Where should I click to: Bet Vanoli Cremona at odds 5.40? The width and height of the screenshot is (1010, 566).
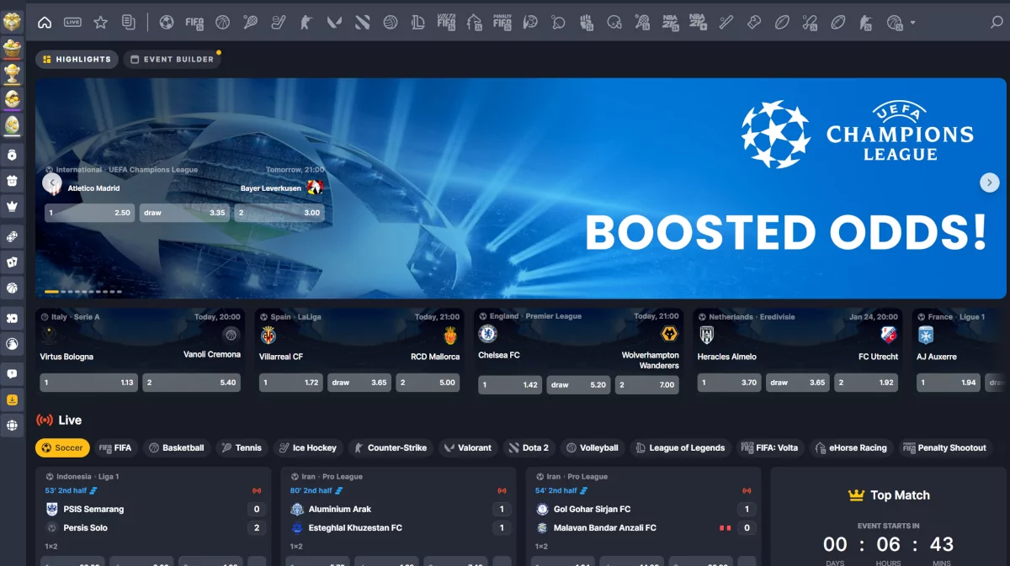point(191,383)
